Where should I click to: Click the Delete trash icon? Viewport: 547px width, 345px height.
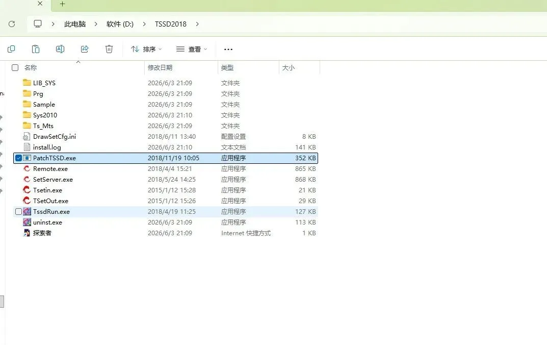tap(109, 49)
